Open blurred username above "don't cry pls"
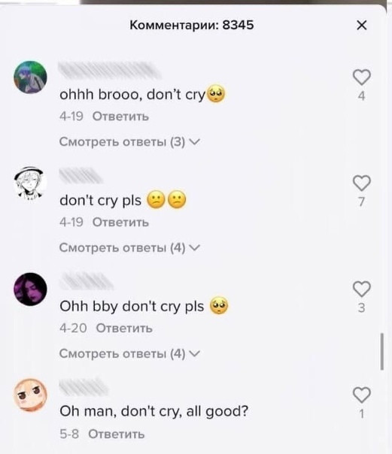 [81, 175]
